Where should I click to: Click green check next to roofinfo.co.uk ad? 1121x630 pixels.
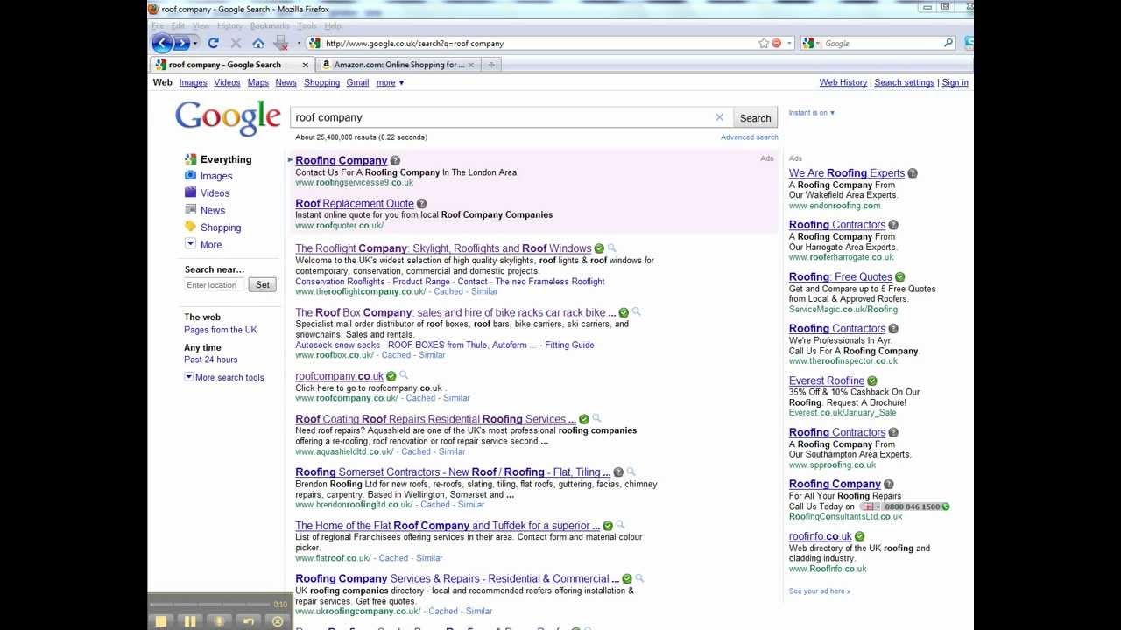coord(860,537)
